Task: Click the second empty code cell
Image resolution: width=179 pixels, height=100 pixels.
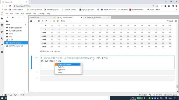Action: pyautogui.click(x=107, y=78)
